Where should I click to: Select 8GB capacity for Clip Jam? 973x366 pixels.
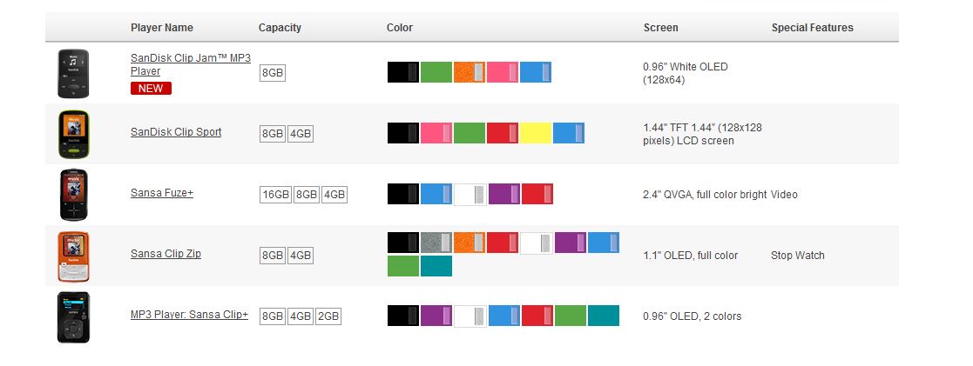(x=273, y=73)
